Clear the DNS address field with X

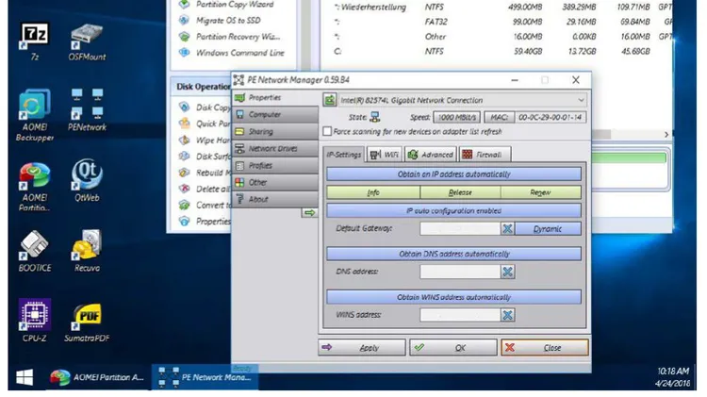[x=507, y=272]
